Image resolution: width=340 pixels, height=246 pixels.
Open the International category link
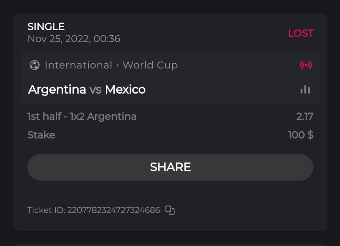pos(78,65)
